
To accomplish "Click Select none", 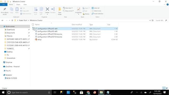I will 96,11.
